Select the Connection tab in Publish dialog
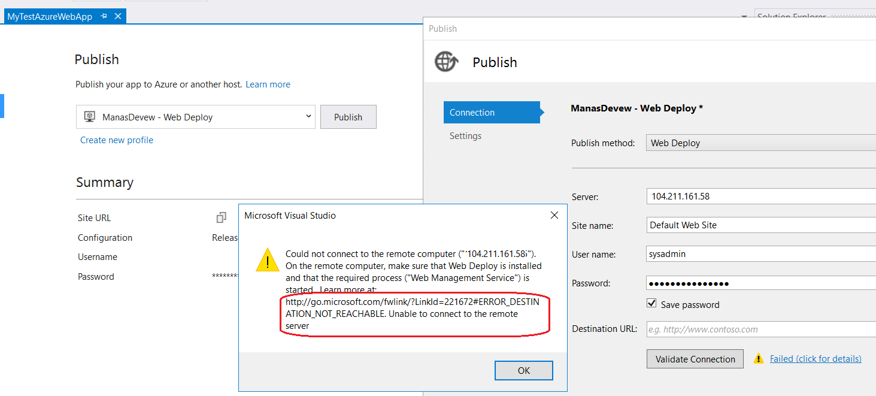The image size is (876, 396). pos(492,113)
